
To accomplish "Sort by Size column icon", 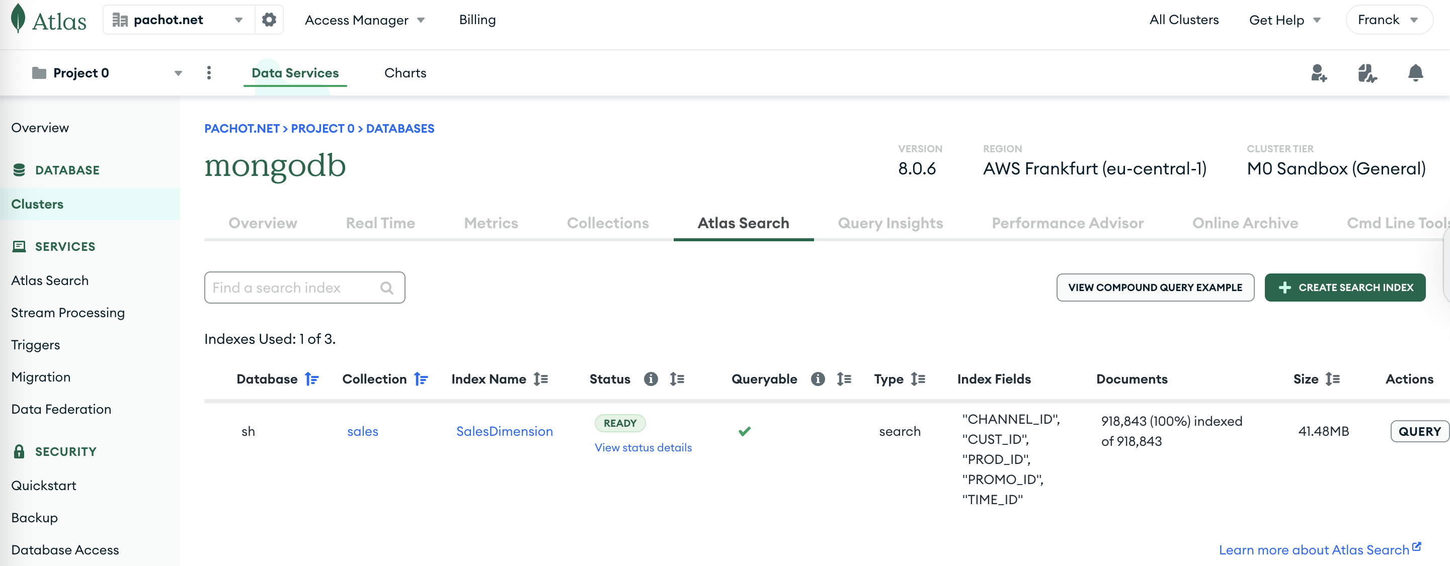I will (1332, 379).
